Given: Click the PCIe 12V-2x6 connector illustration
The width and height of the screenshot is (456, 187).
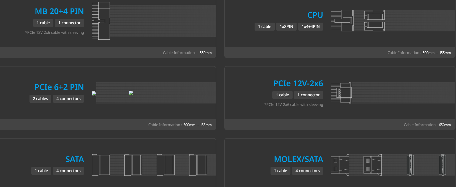Looking at the screenshot, I should 341,93.
